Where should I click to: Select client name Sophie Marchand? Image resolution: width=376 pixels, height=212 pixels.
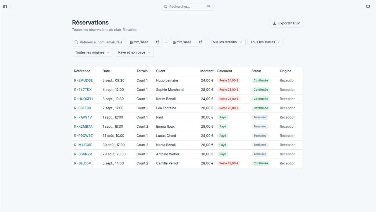170,90
